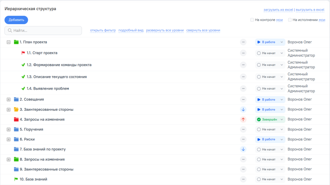Screen dimensions: 330x185
Task: Select row 1.3. Описание текущего состояния title
Action: pos(56,77)
